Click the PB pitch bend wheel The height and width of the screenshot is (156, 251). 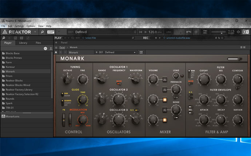64,120
